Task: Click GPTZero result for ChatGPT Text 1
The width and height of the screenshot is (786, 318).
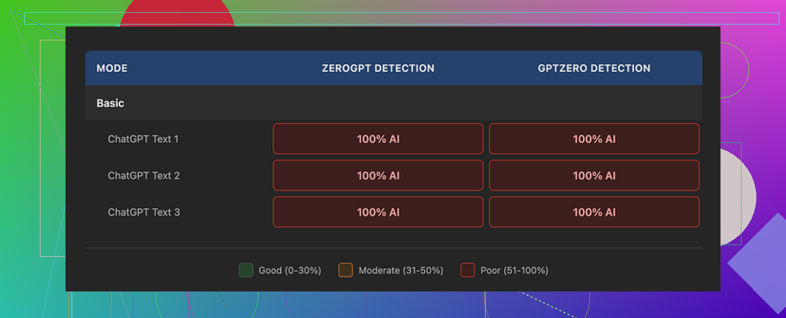Action: click(594, 139)
